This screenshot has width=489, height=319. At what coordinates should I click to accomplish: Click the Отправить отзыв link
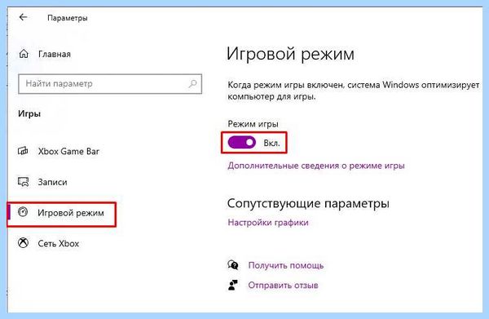click(x=283, y=285)
